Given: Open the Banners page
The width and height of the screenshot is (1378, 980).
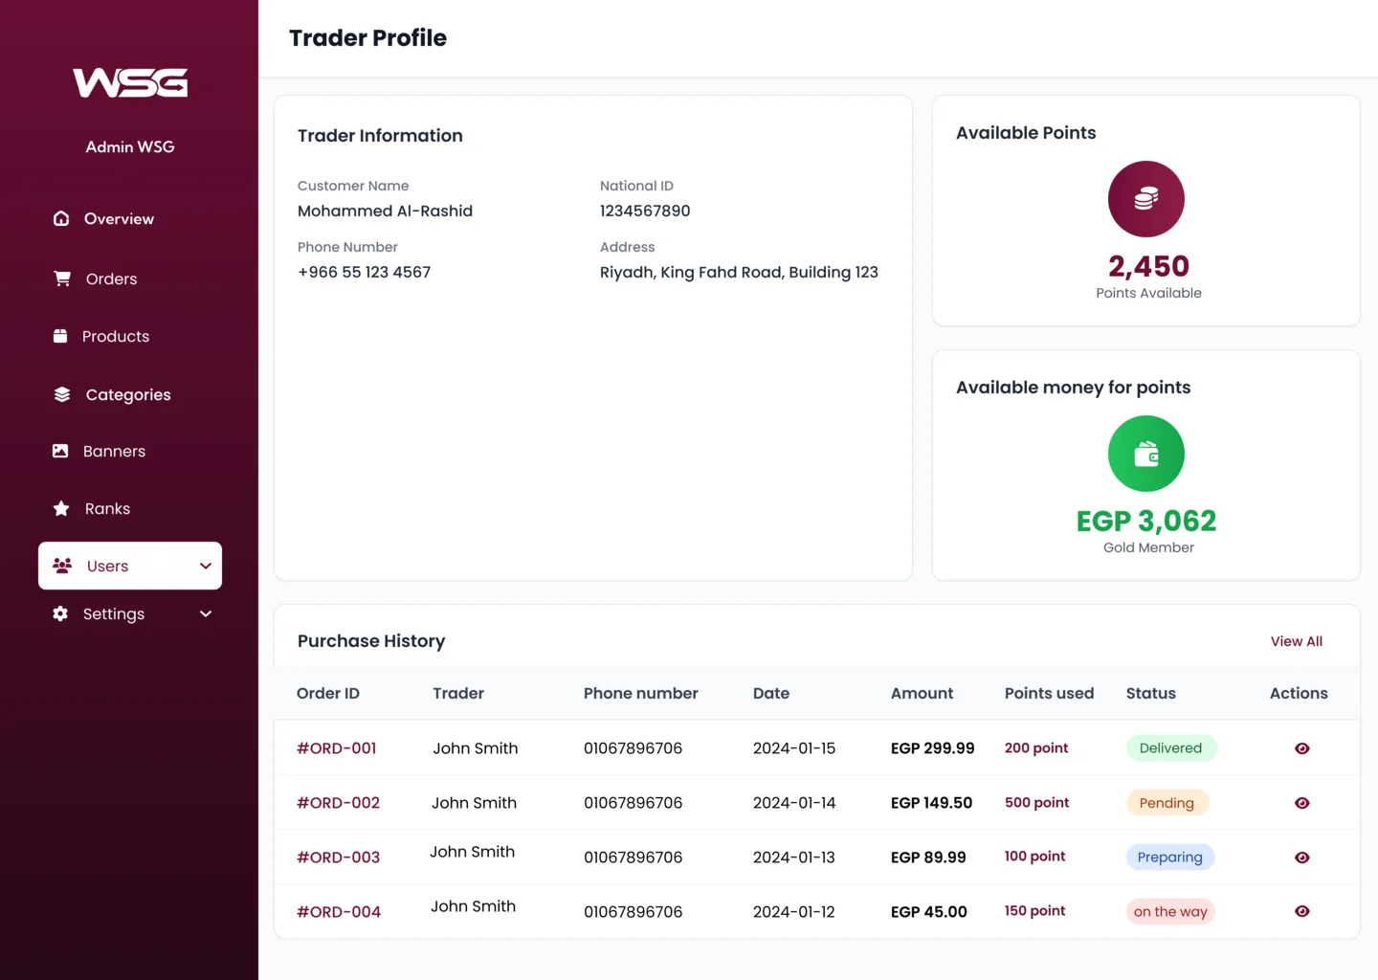Looking at the screenshot, I should (114, 451).
